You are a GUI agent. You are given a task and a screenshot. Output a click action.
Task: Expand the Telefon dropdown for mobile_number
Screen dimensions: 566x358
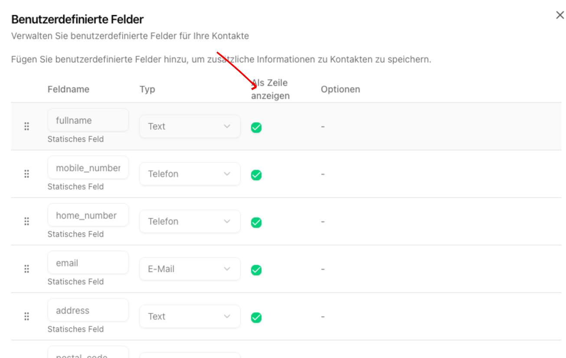[190, 174]
